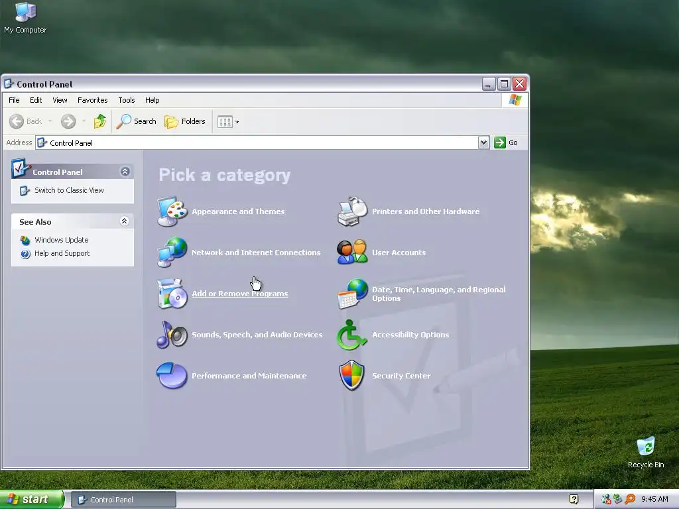
Task: Click the Windows flag logo in menu bar
Action: point(515,100)
